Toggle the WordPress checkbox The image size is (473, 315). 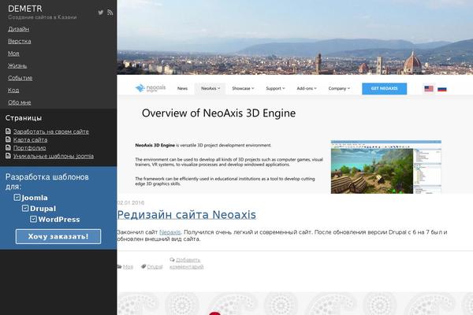(33, 219)
